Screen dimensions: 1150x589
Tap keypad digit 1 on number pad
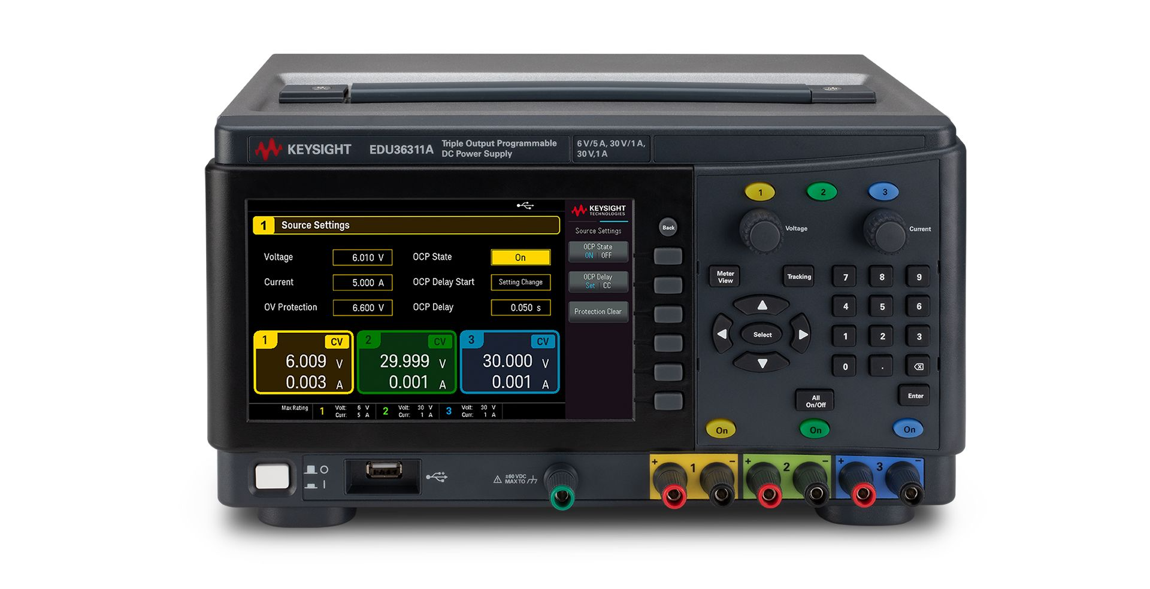[845, 336]
